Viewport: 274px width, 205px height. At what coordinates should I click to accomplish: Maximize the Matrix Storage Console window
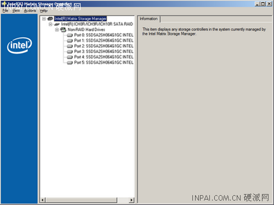coord(263,4)
